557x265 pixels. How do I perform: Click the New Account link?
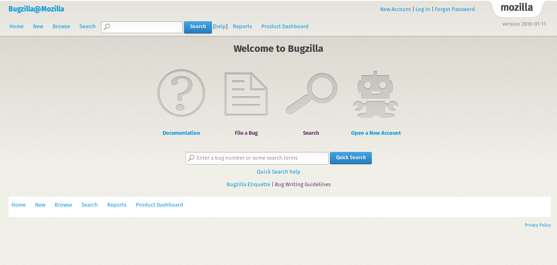point(396,9)
